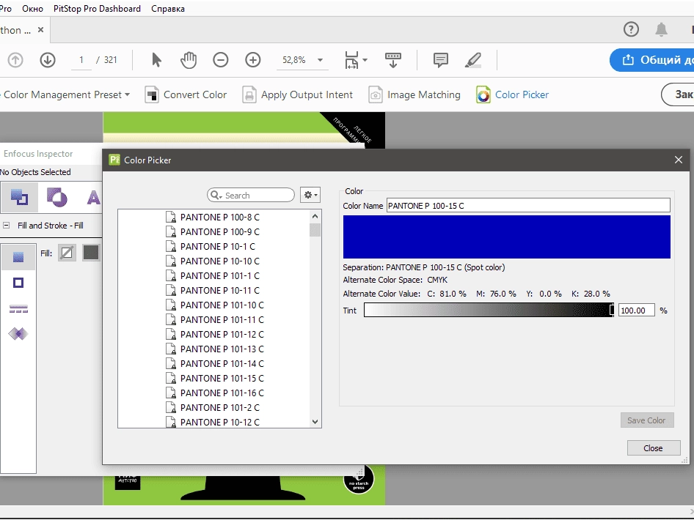694x520 pixels.
Task: Close Color Picker dialog with X
Action: click(x=678, y=160)
